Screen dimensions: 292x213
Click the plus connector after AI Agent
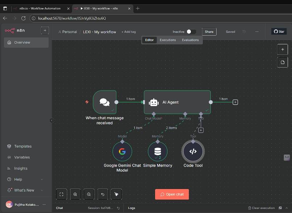pos(235,102)
